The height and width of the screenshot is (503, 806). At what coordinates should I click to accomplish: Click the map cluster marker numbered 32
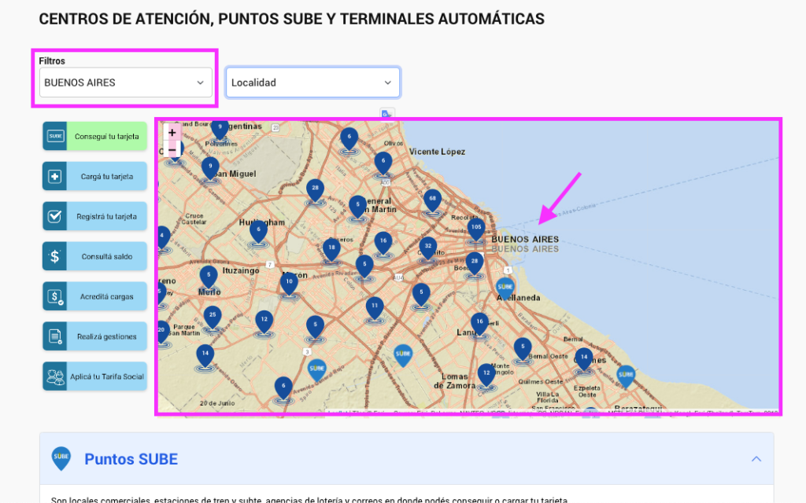(x=427, y=250)
